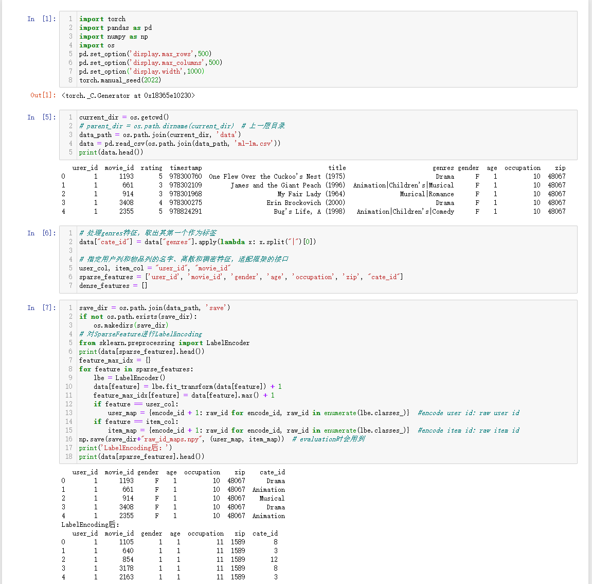
Task: Click the dense_features = [] line
Action: 113,285
